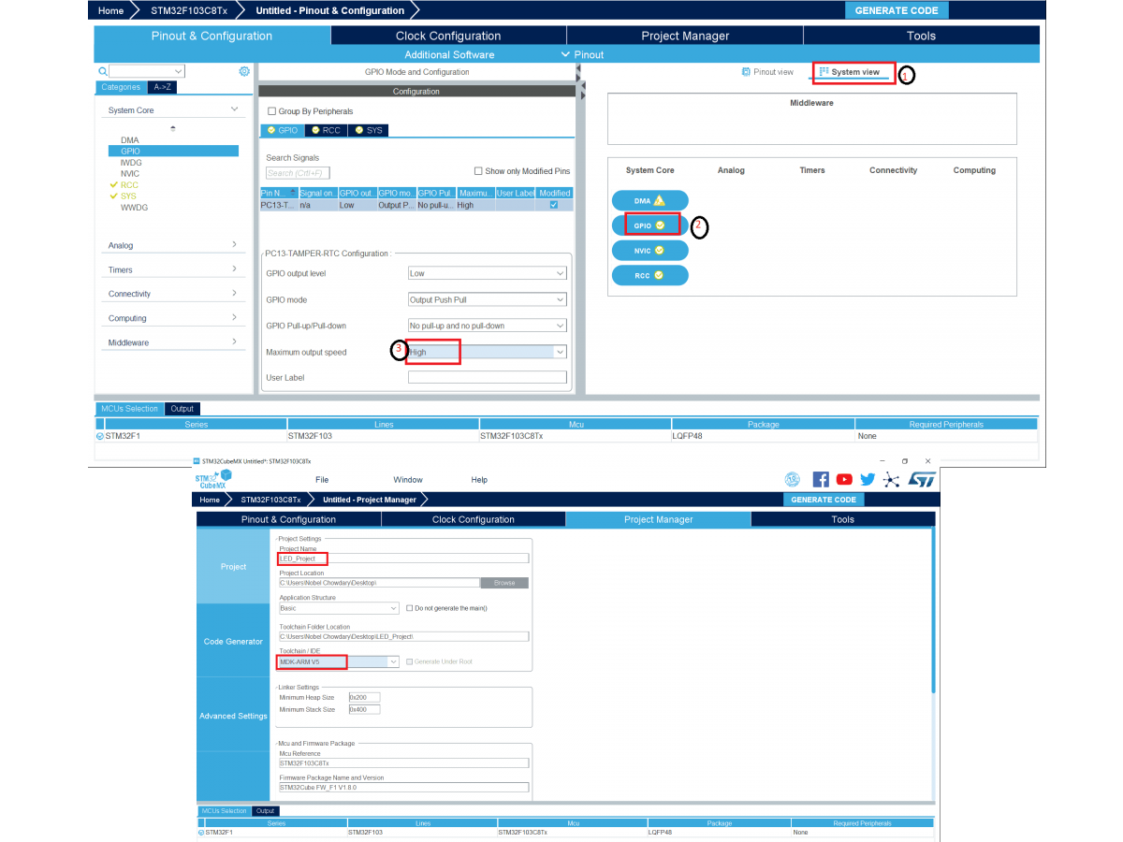
Task: Open the Application Structure dropdown set to Basic
Action: click(339, 608)
